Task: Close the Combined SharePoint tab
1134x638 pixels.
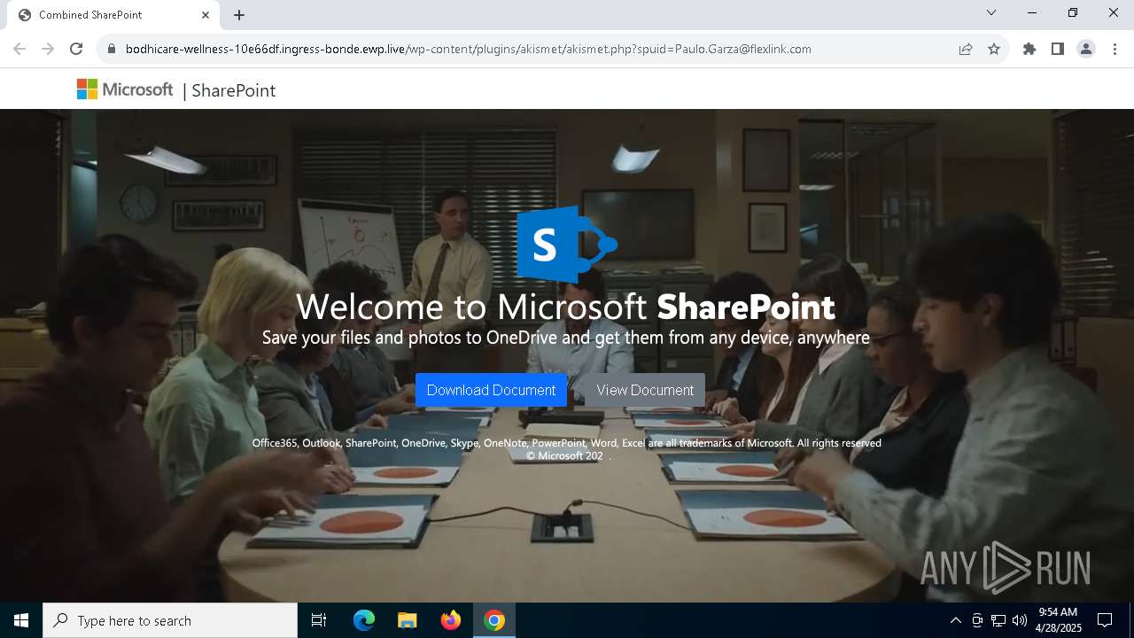Action: (x=206, y=15)
